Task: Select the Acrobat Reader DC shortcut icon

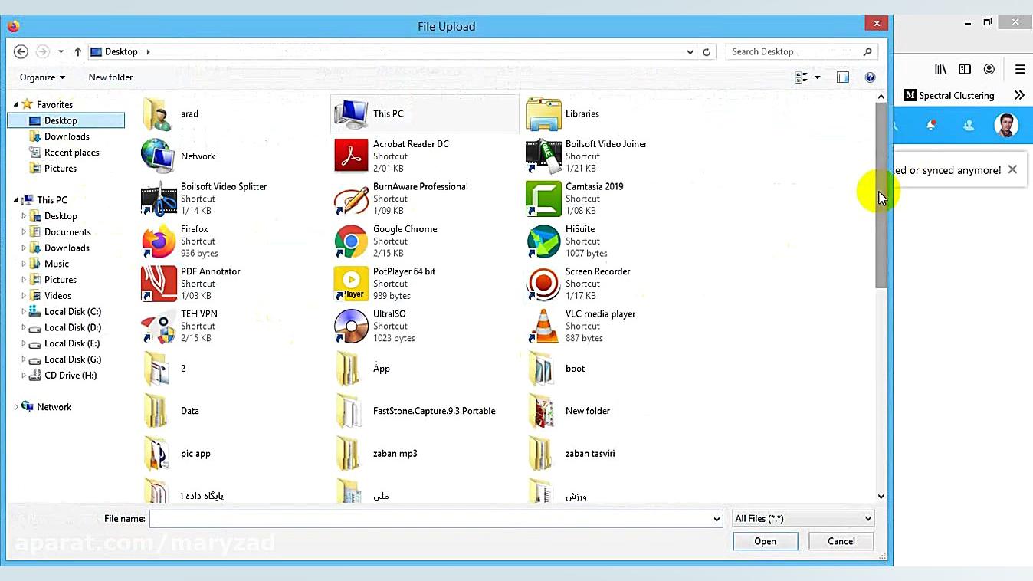Action: point(351,156)
